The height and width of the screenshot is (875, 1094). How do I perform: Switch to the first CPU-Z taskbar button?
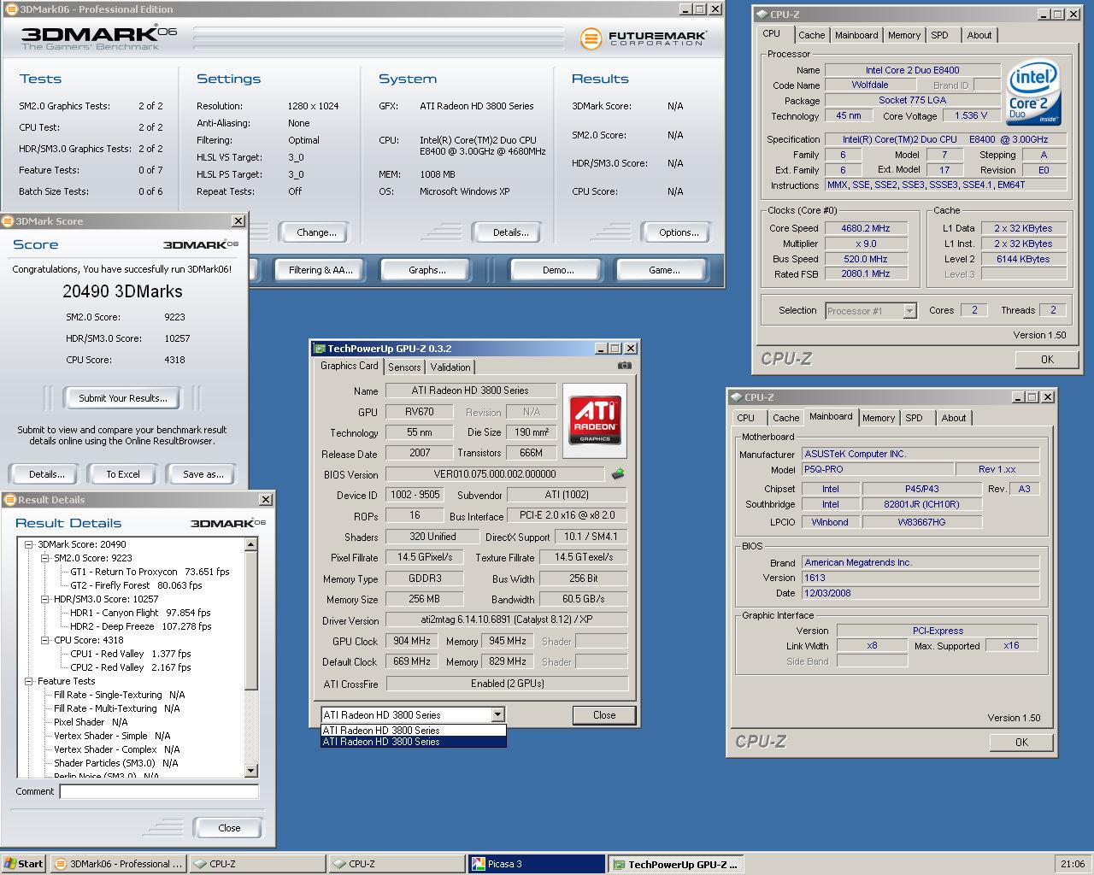pyautogui.click(x=256, y=864)
